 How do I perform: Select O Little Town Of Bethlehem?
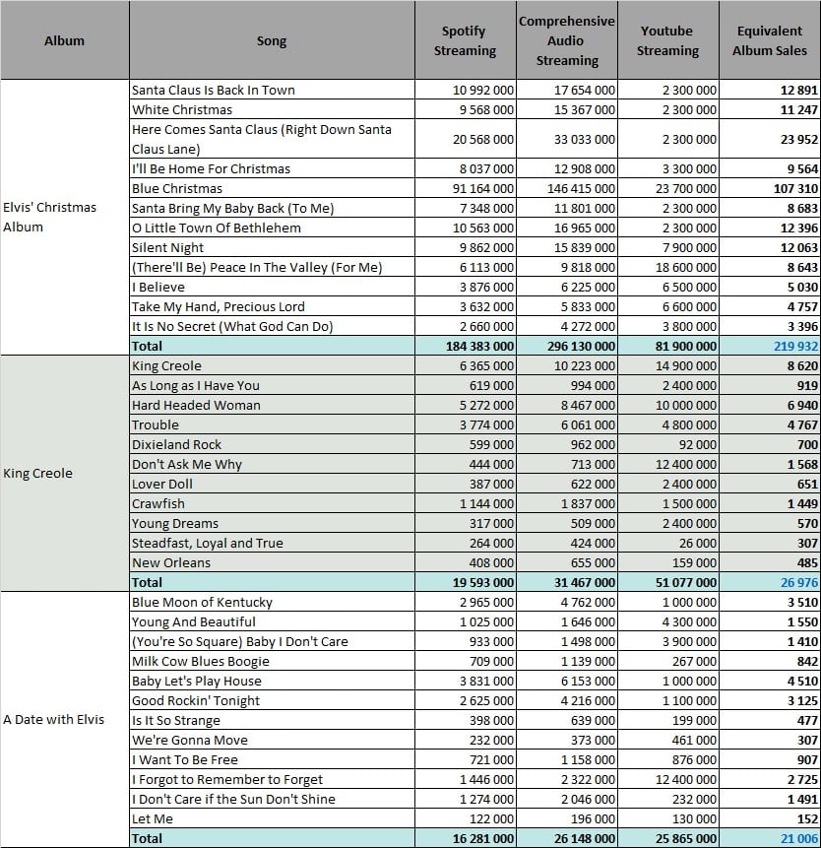pyautogui.click(x=272, y=228)
